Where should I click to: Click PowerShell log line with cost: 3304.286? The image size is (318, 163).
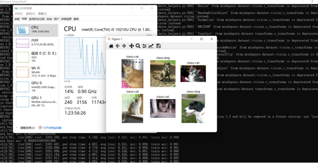(x=89, y=137)
